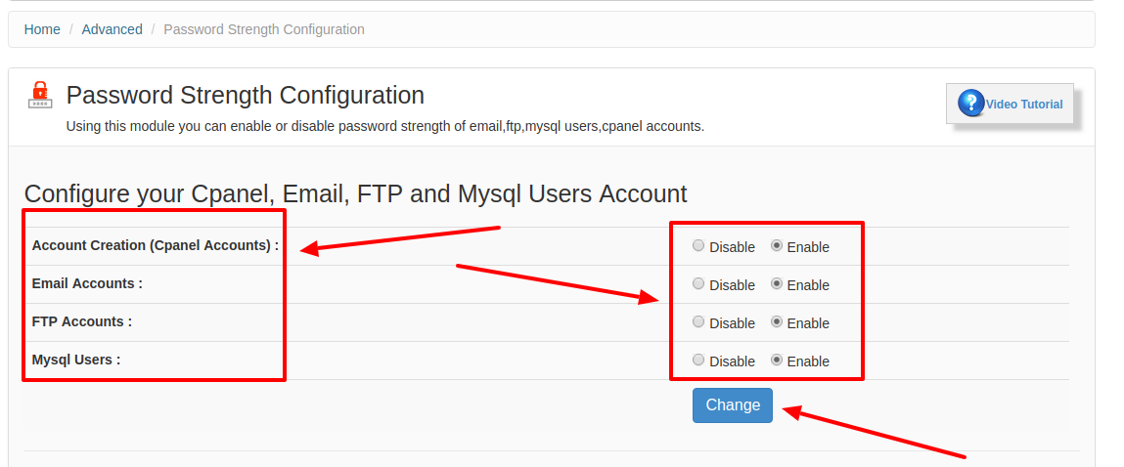Select Enable for Account Creation (Cpanel Accounts)
Viewport: 1124px width, 467px height.
(777, 245)
